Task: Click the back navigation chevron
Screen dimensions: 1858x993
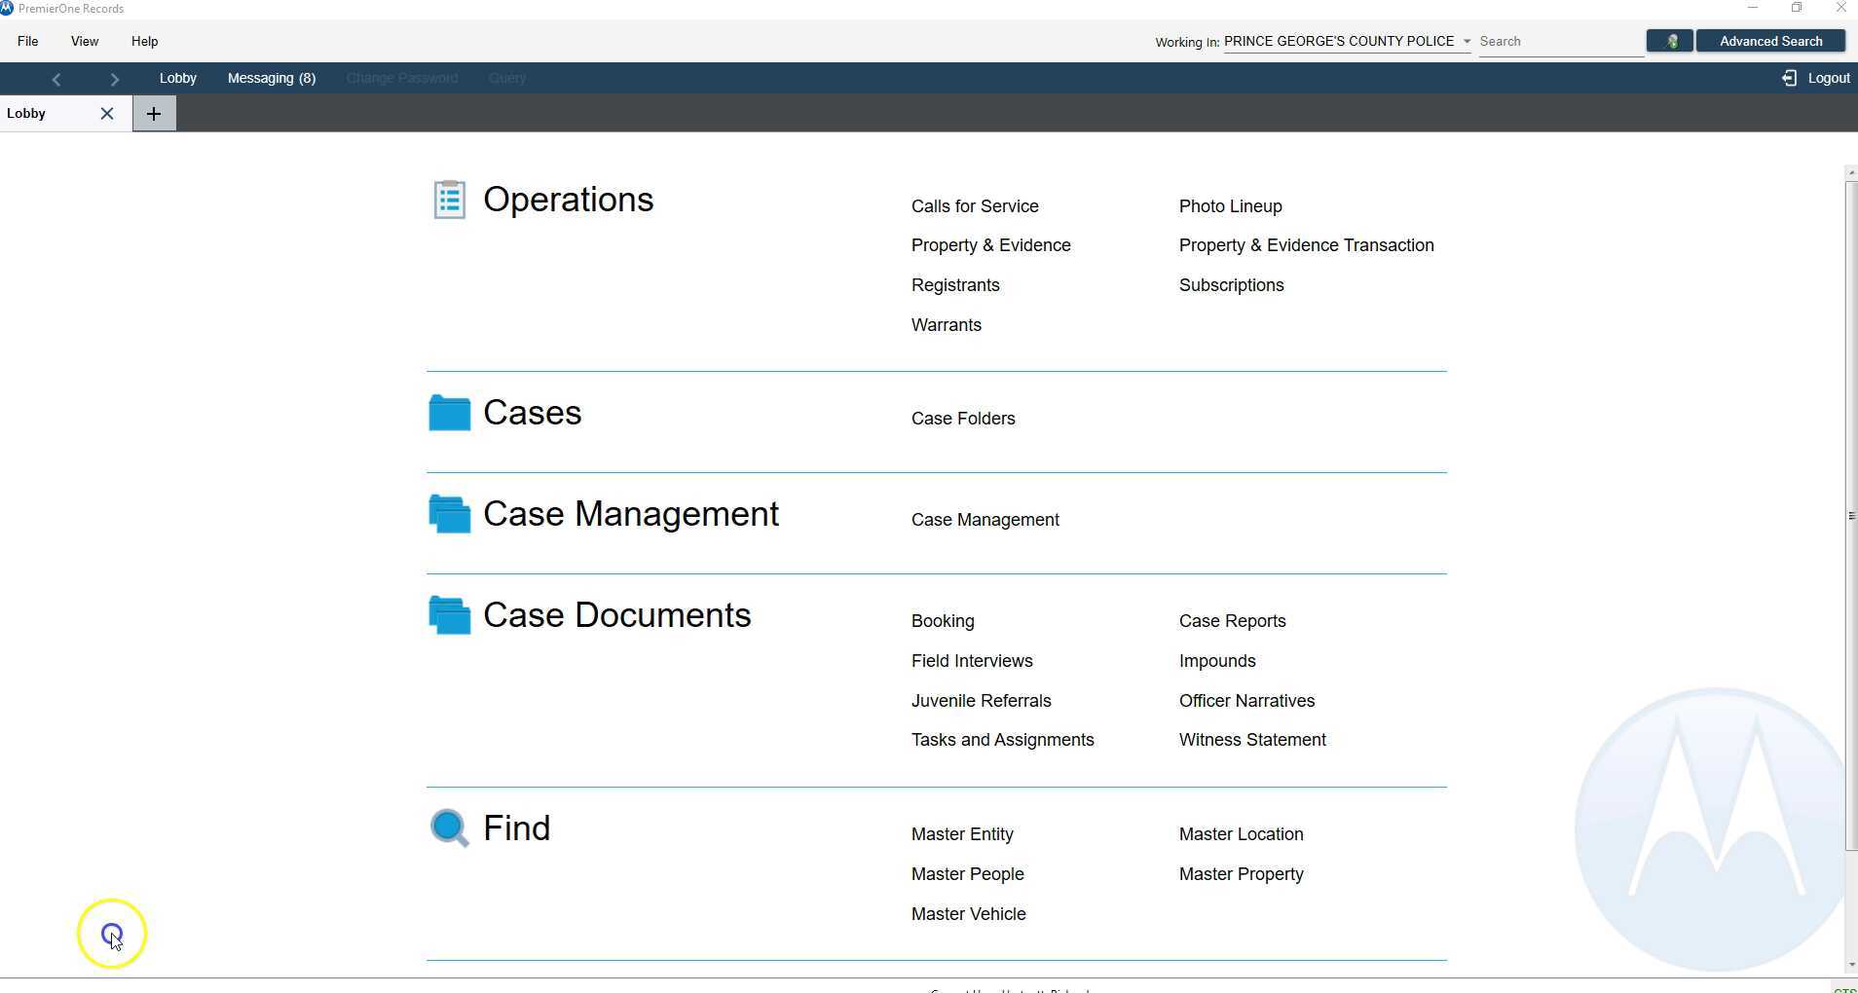Action: (56, 79)
